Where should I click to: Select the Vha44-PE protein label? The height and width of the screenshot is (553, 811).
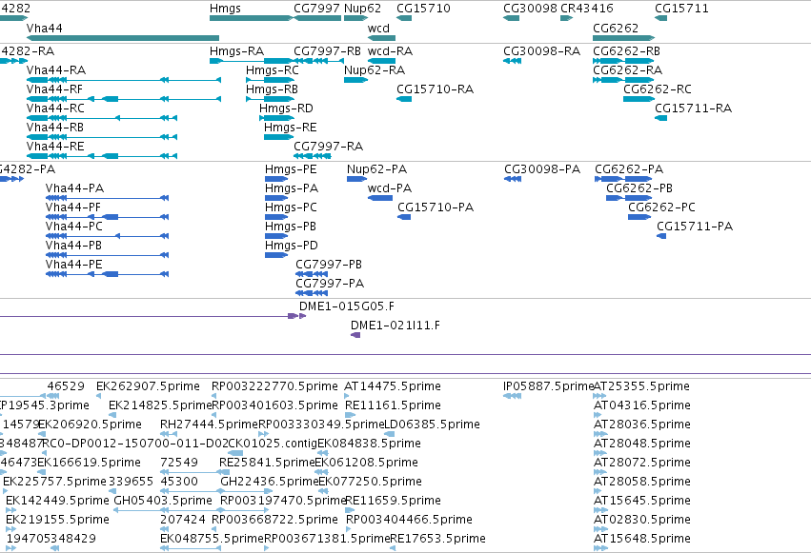(74, 265)
